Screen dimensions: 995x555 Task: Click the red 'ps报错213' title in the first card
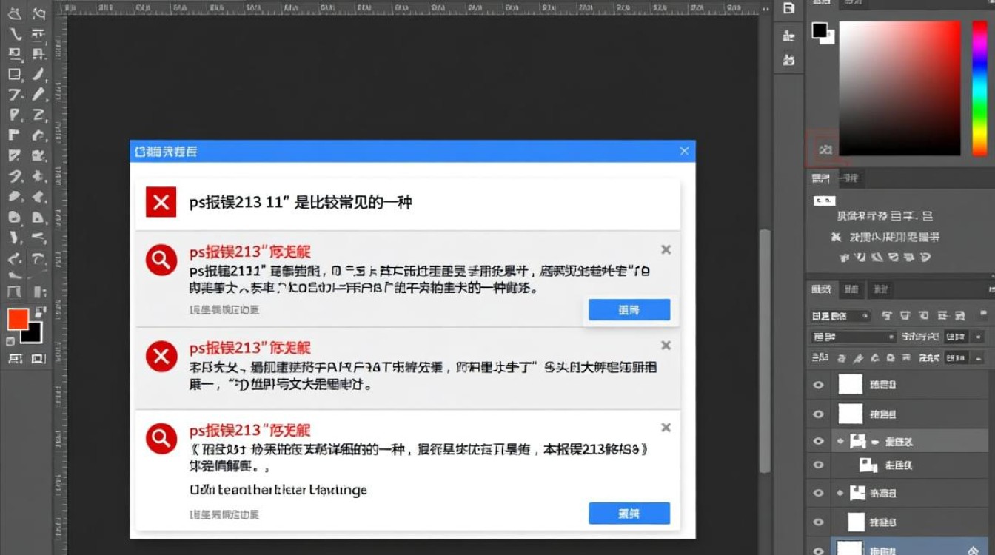pos(250,252)
